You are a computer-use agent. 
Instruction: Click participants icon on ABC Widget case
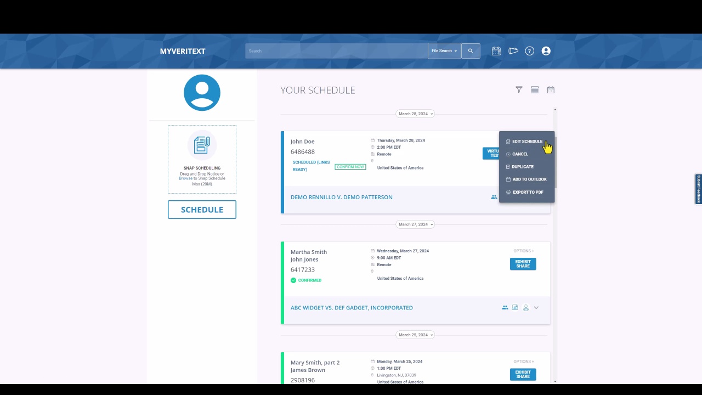point(505,308)
